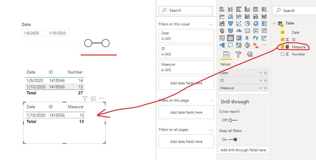Check the Number field checkbox
316x160 pixels.
click(283, 54)
